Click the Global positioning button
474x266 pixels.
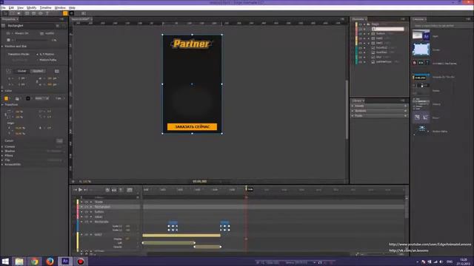pos(21,71)
